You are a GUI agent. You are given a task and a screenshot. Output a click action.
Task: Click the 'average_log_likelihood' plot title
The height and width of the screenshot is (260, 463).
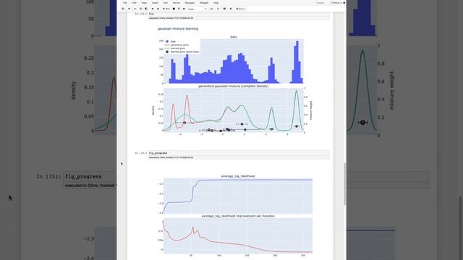point(238,176)
